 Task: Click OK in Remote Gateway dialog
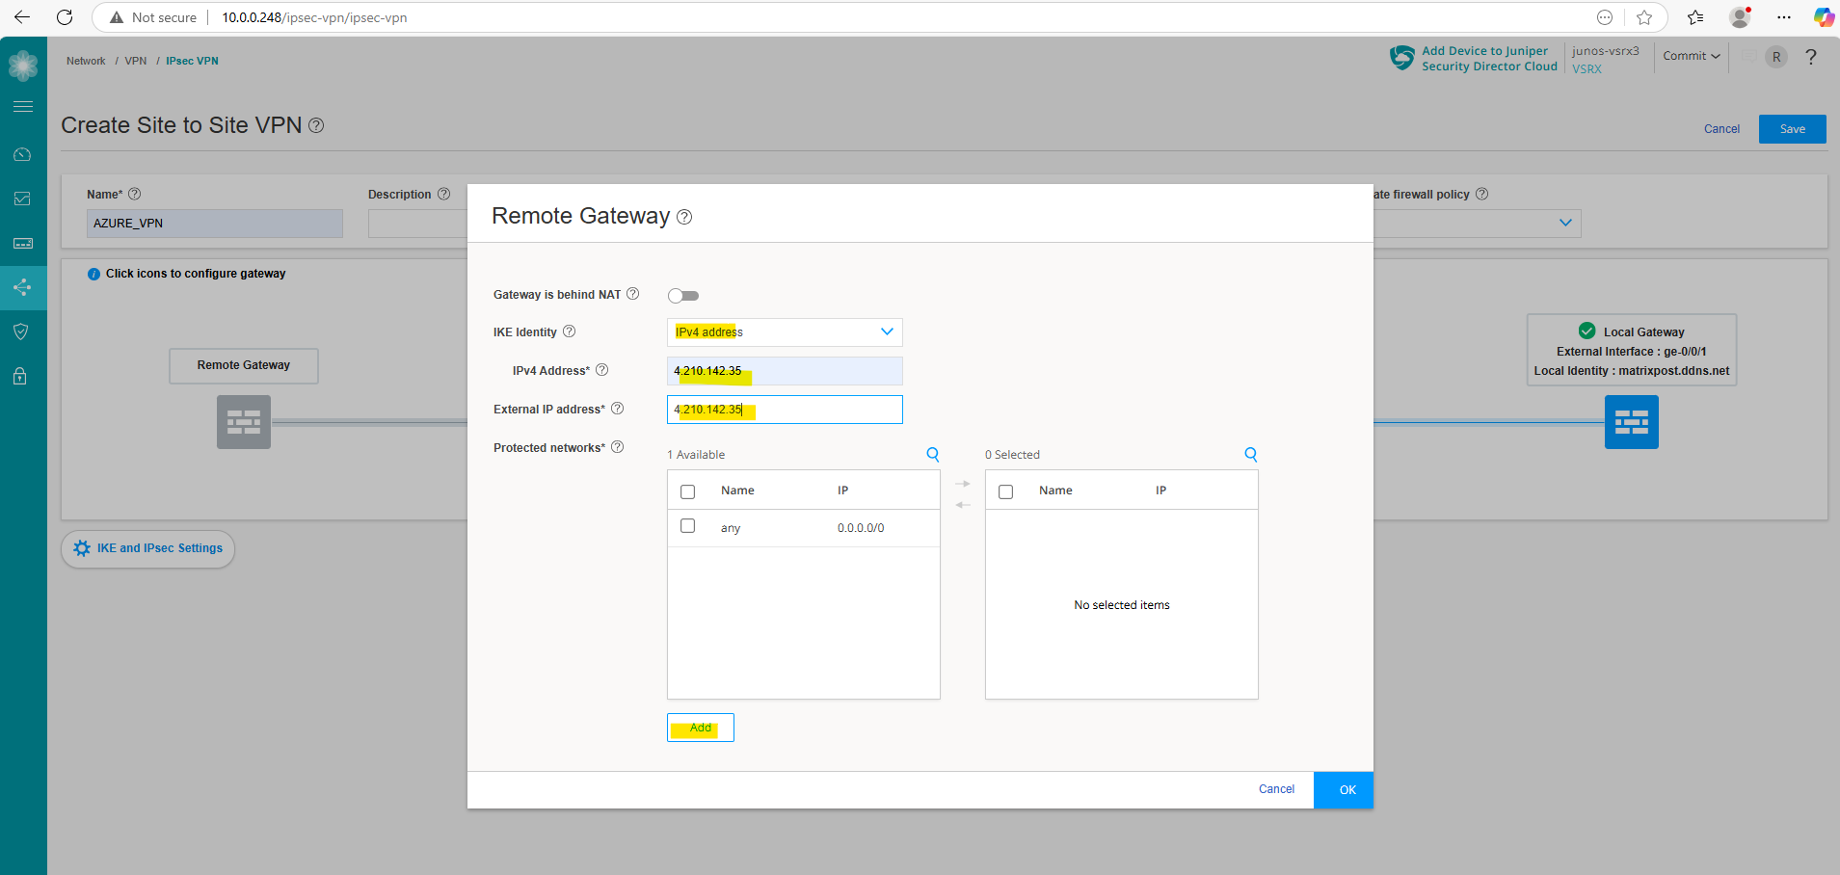(x=1344, y=790)
